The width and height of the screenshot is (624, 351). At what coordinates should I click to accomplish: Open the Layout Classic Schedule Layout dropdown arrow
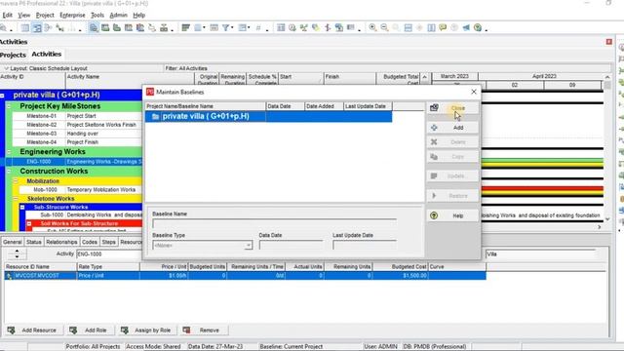(6, 68)
